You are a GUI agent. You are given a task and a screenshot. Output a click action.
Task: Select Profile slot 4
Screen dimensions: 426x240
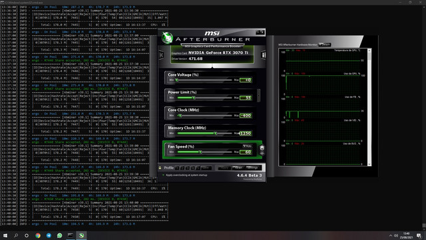click(192, 168)
